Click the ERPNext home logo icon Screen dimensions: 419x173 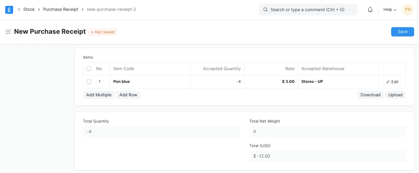pyautogui.click(x=9, y=10)
